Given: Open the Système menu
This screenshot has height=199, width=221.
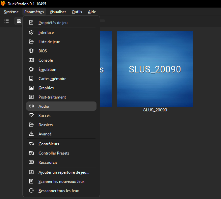Looking at the screenshot, I should 11,12.
